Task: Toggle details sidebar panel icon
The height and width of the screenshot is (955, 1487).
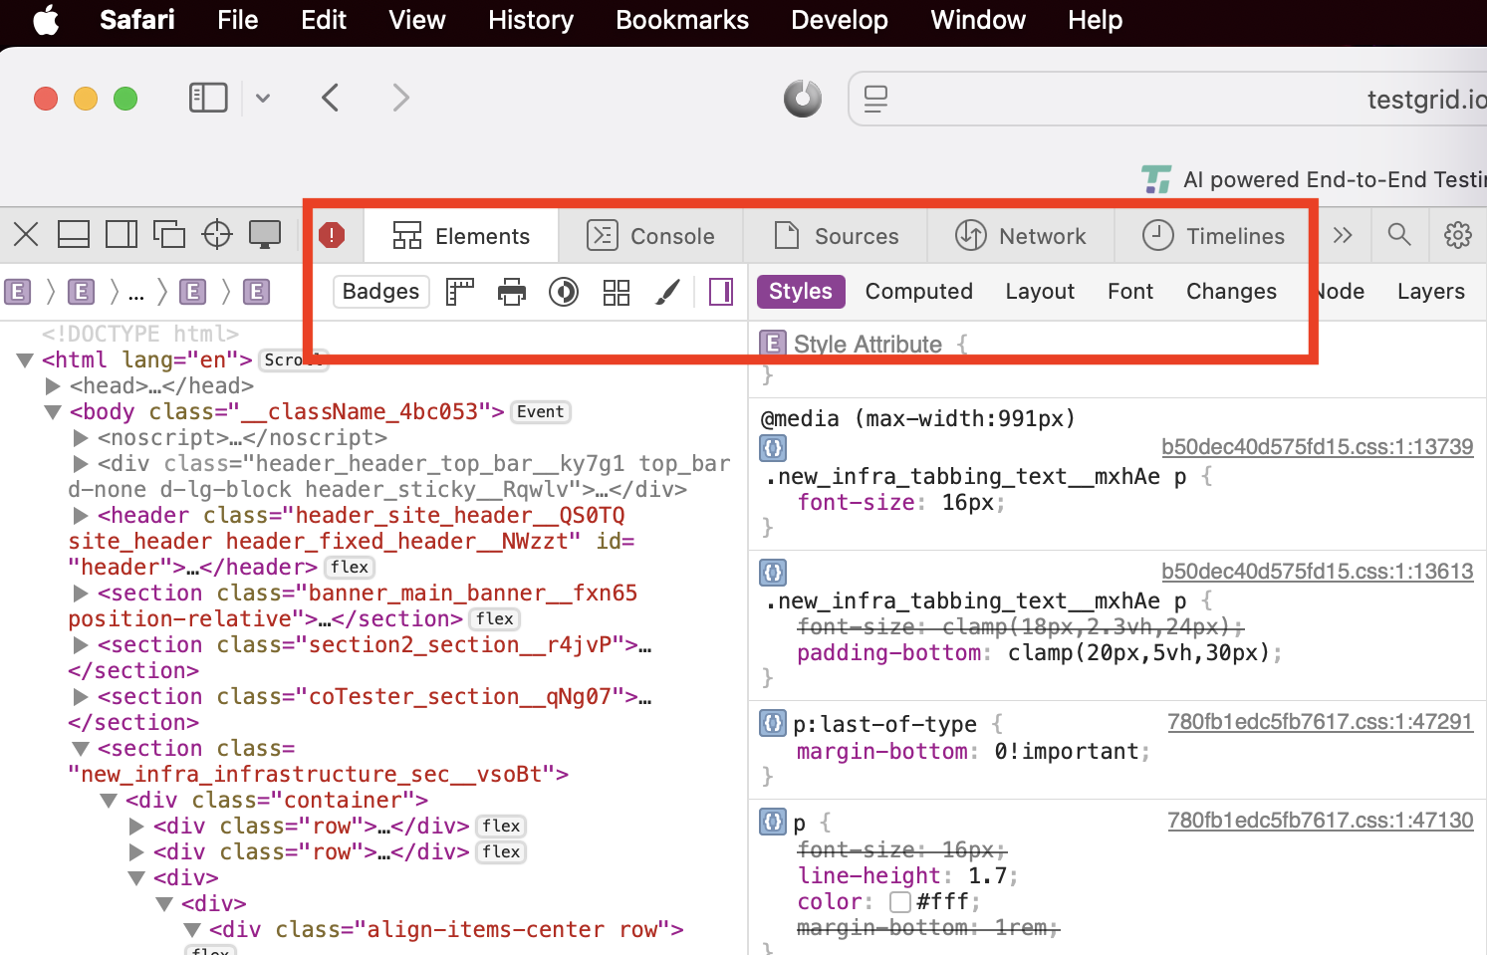Action: pyautogui.click(x=721, y=292)
